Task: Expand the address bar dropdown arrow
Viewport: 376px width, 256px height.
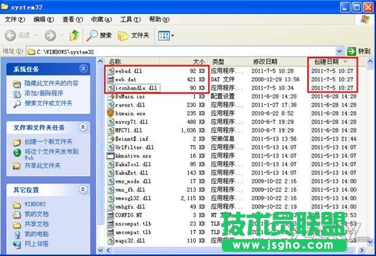Action: [x=339, y=51]
